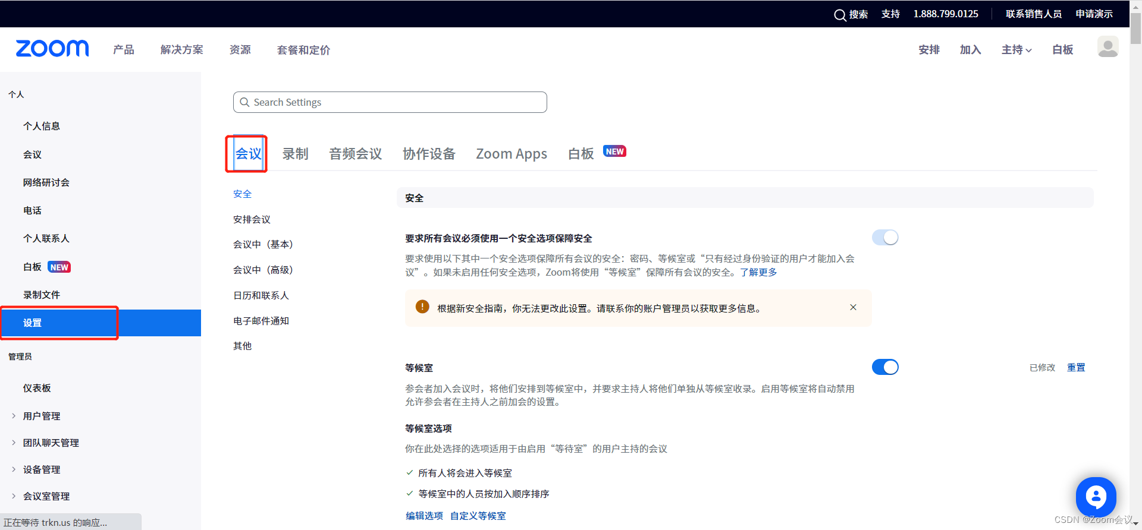The image size is (1142, 530).
Task: Open 仪表板 in sidebar
Action: [x=37, y=388]
